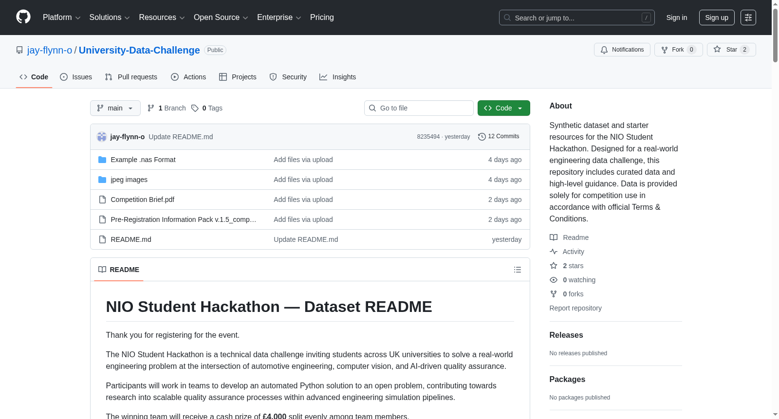View the 1 Branch list
This screenshot has width=779, height=419.
coord(167,108)
